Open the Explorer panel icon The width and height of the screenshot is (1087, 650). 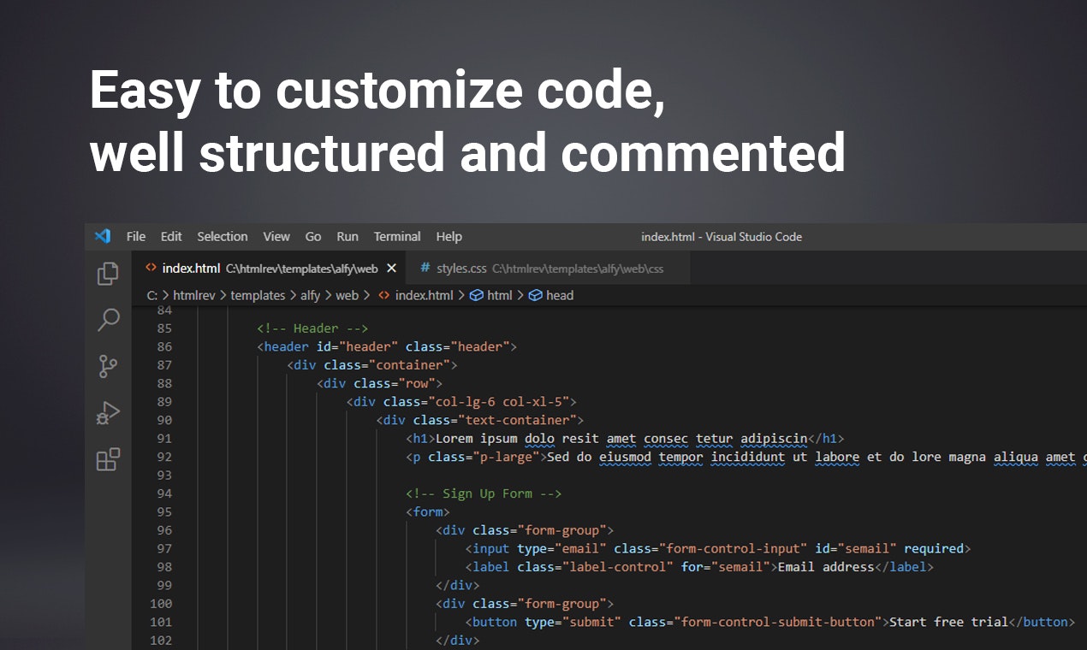pyautogui.click(x=108, y=274)
